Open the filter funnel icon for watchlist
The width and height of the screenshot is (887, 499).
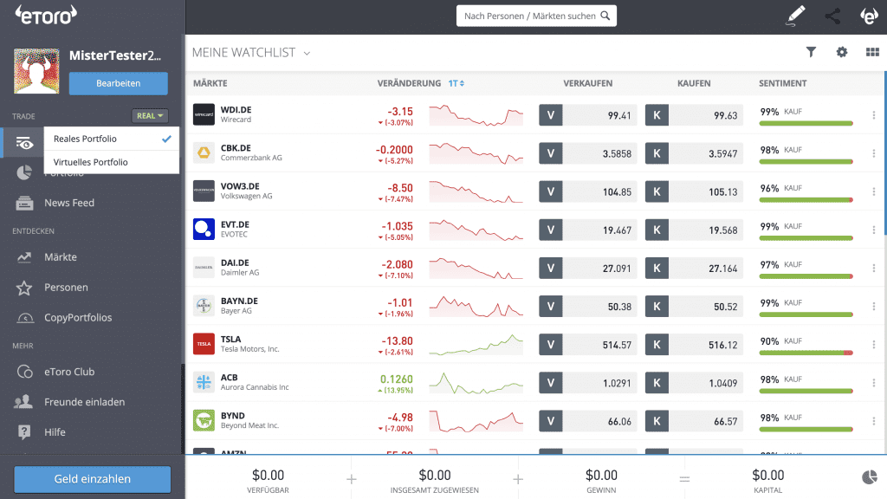811,52
